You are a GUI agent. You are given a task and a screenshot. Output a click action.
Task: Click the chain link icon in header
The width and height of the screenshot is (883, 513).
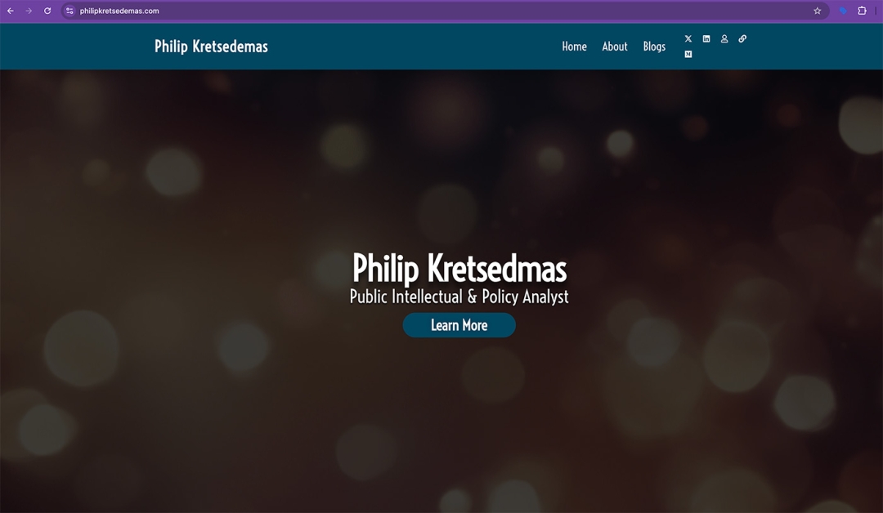point(742,39)
